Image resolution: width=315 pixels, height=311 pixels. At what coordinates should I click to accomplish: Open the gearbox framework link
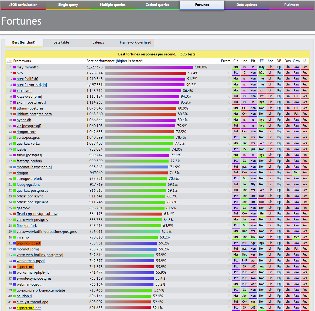pos(23,208)
